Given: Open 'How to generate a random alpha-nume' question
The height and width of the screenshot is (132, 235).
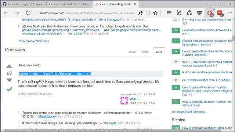Looking at the screenshot, I should point(207,128).
